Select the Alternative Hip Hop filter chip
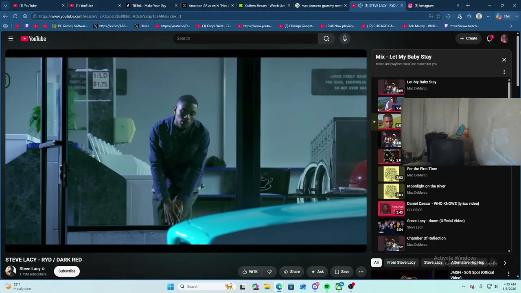The image size is (521, 293). click(468, 262)
